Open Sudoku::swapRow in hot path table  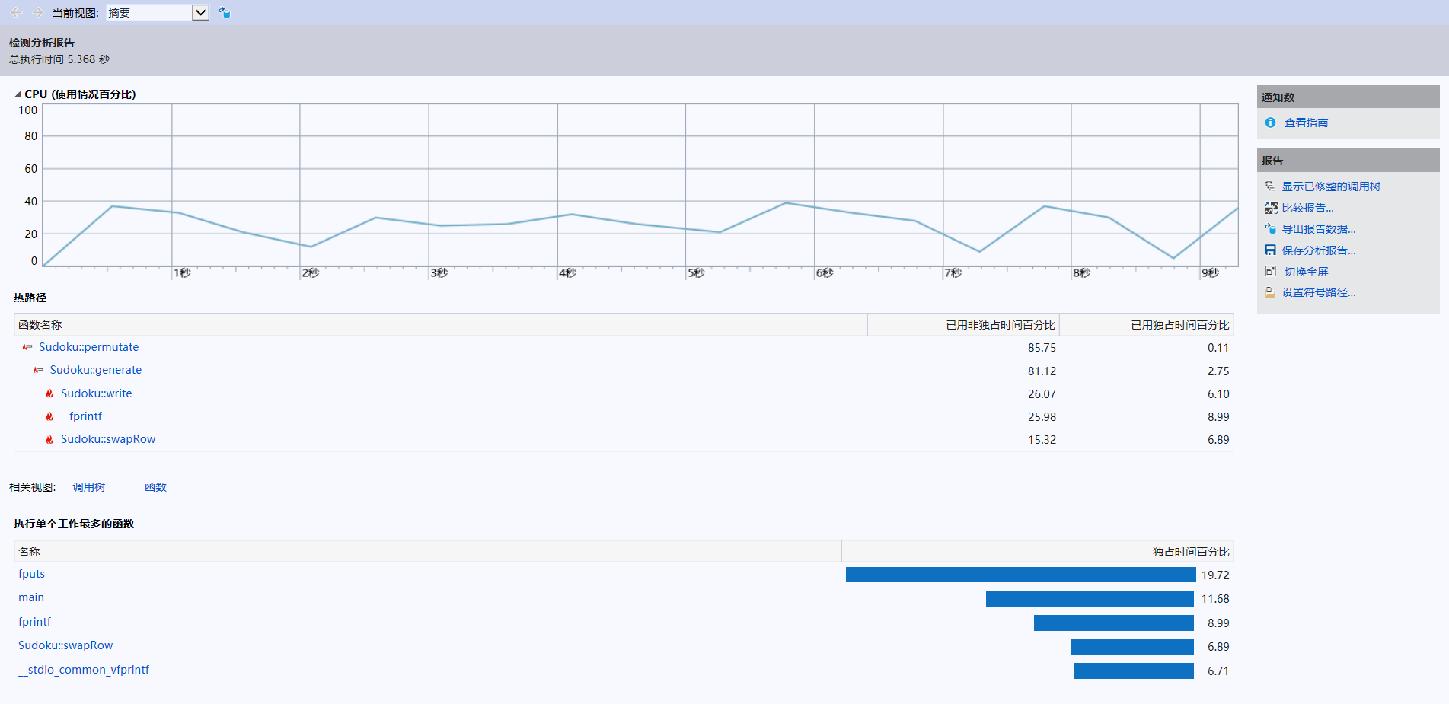point(108,439)
